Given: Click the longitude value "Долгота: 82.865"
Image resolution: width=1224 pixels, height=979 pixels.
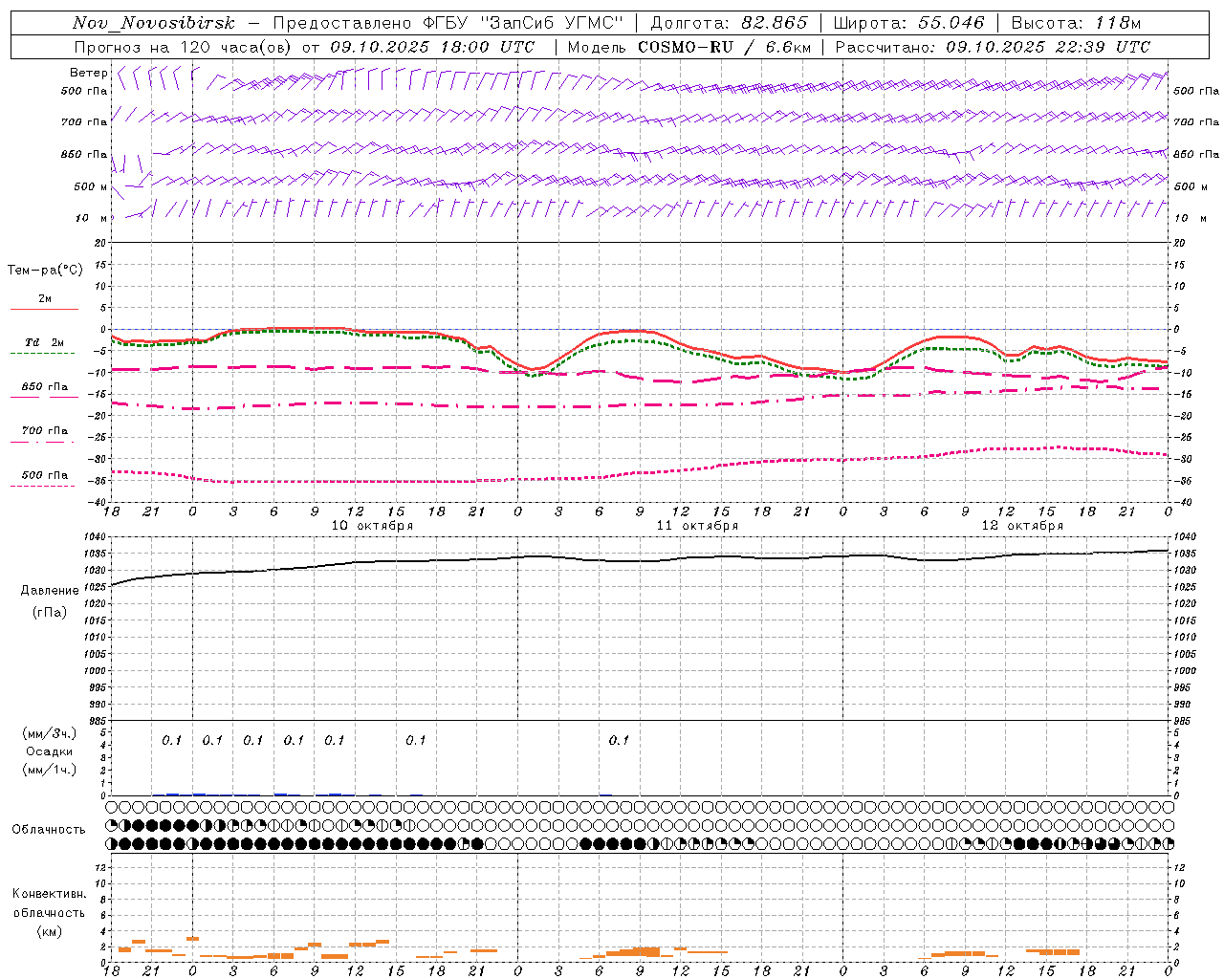Looking at the screenshot, I should 729,23.
